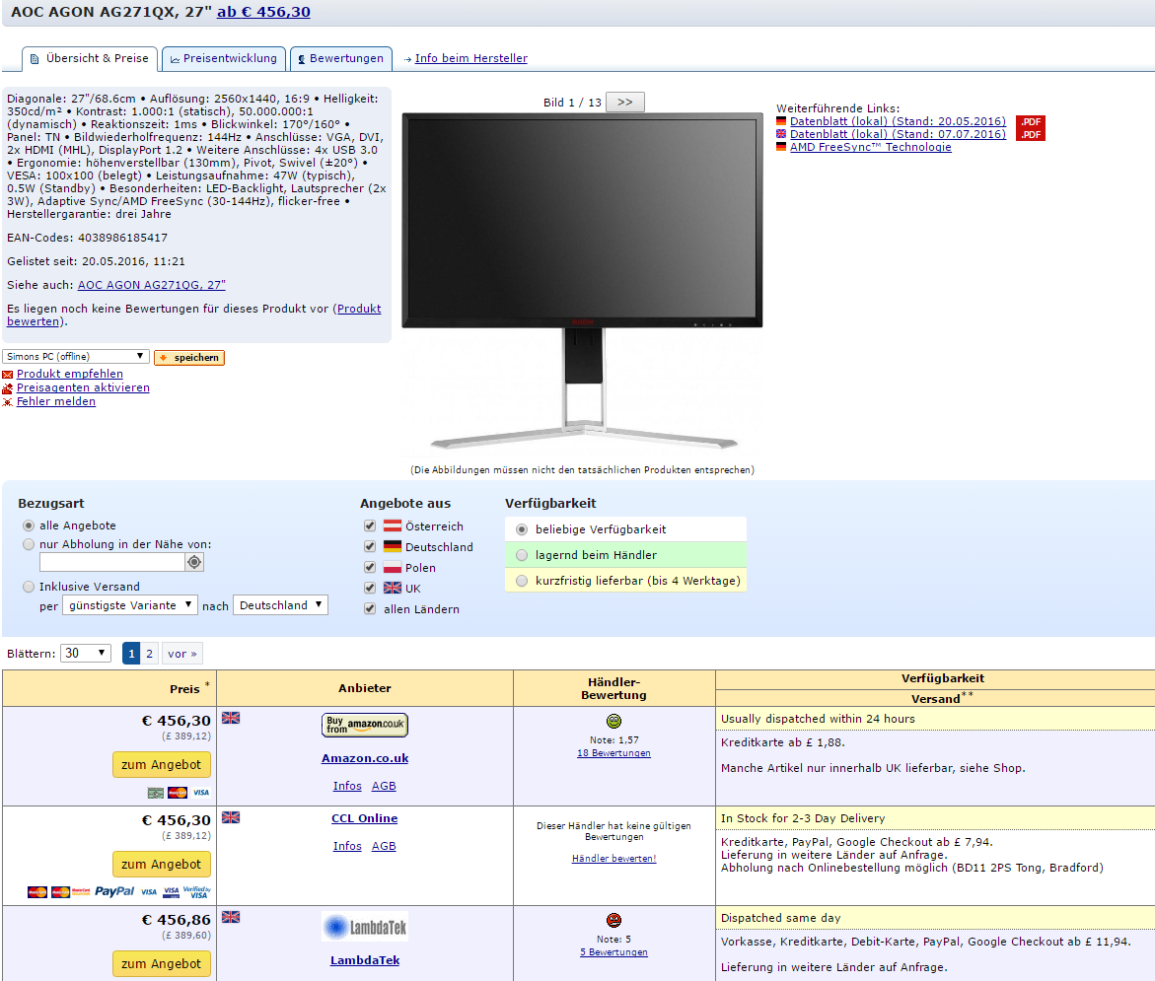Click the PDF icon for the 20.05.2016 datasheet
Image resolution: width=1155 pixels, height=981 pixels.
click(1030, 121)
